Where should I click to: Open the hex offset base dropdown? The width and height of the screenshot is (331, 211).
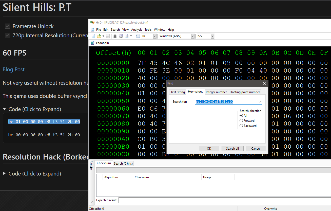[x=212, y=36]
